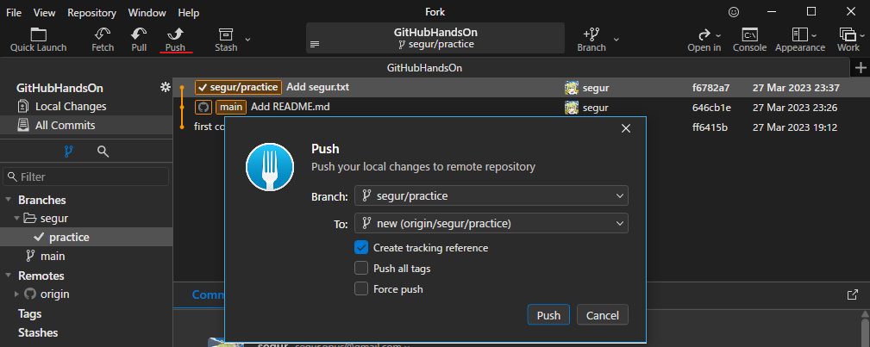
Task: Open the Console terminal icon
Action: [749, 34]
